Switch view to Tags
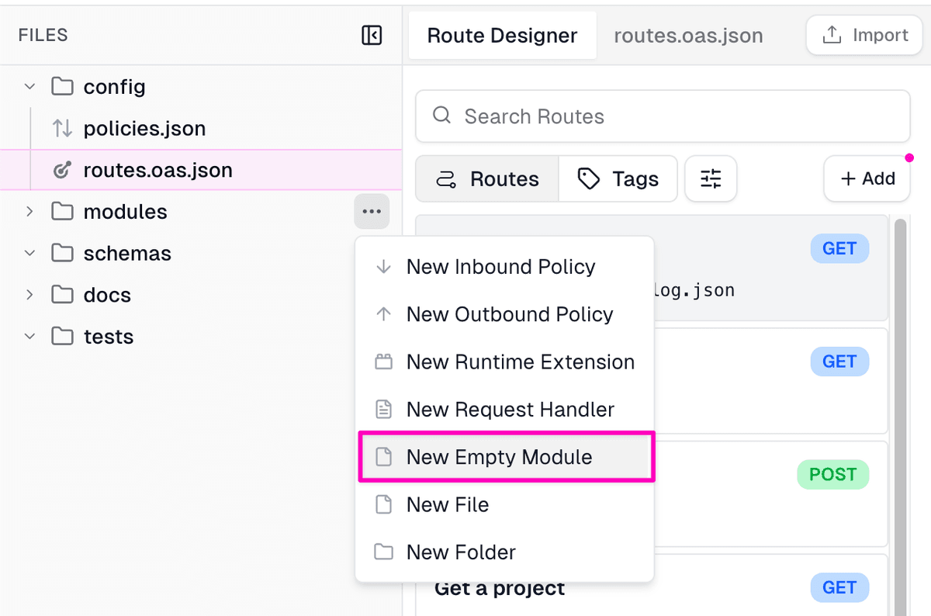The height and width of the screenshot is (616, 931). (x=618, y=179)
